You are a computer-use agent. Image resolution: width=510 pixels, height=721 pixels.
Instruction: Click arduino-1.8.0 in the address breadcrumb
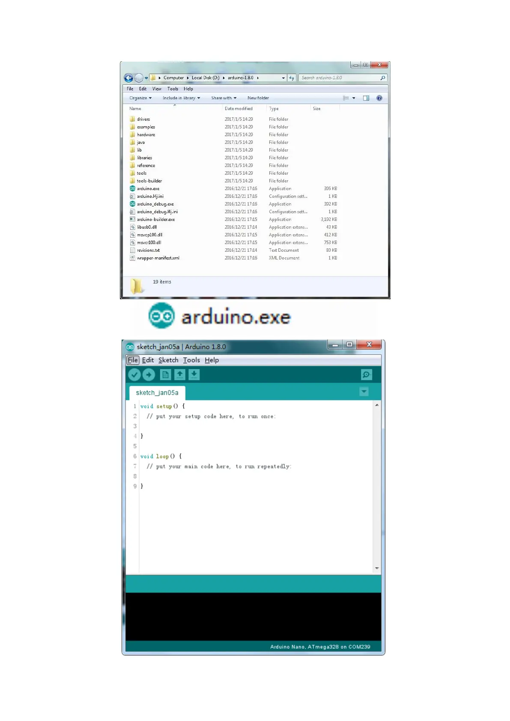(x=241, y=78)
